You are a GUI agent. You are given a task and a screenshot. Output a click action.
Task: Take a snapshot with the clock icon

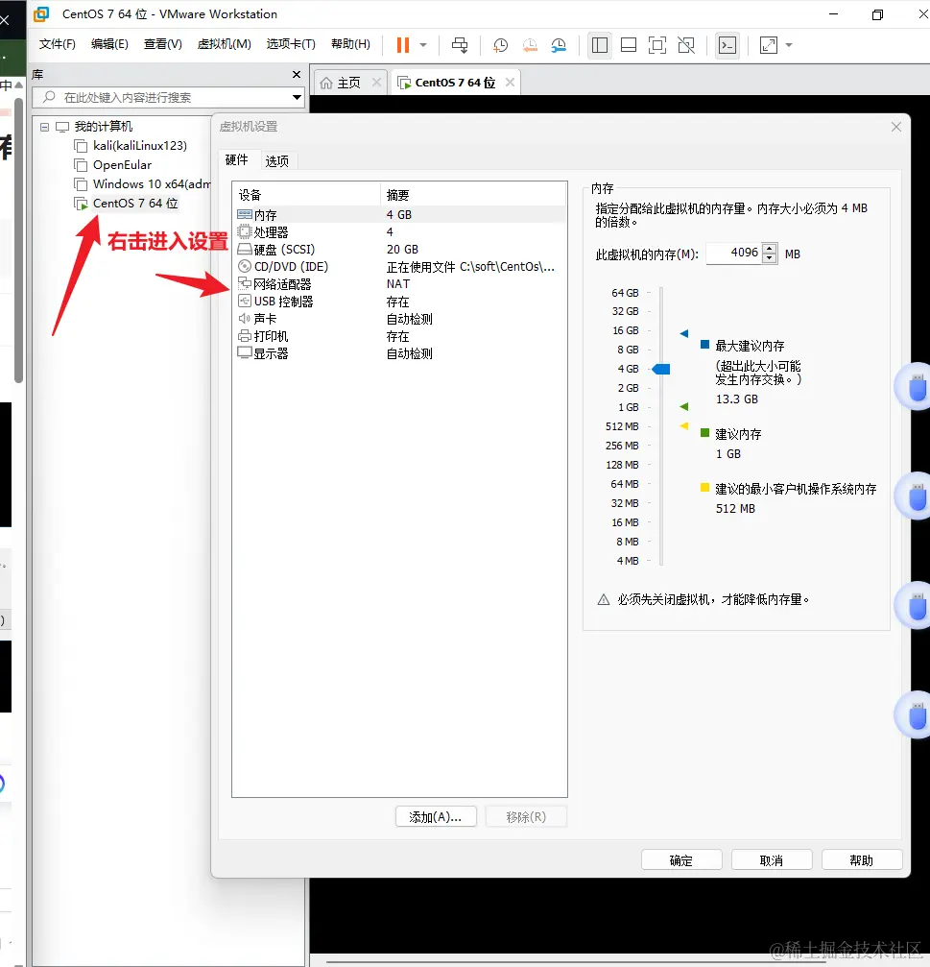pos(500,45)
